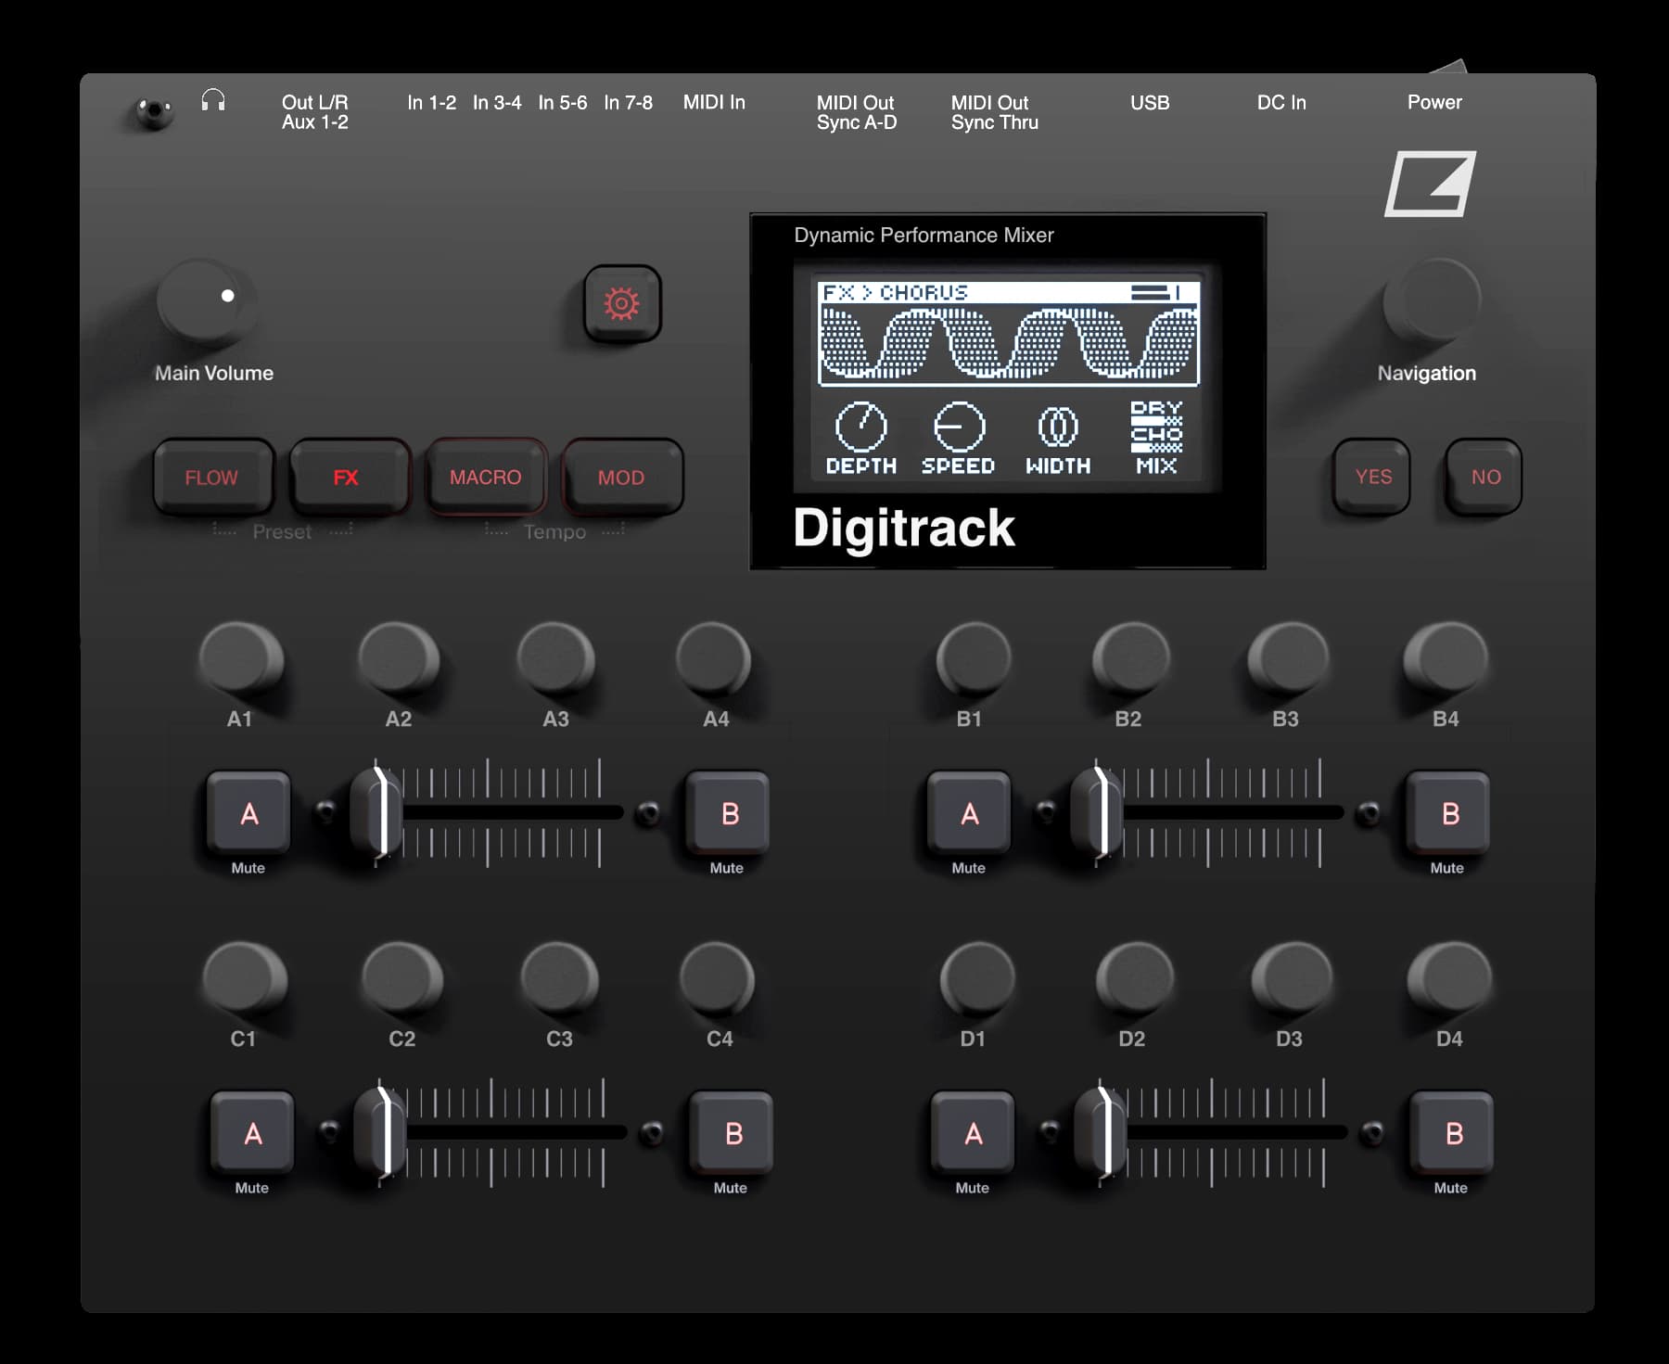Click knob A4

point(713,657)
